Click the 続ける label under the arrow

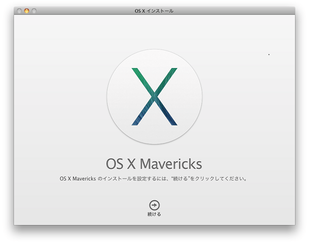[x=154, y=214]
